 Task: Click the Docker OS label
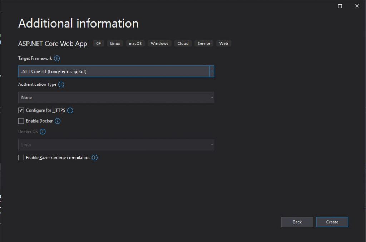pos(28,132)
